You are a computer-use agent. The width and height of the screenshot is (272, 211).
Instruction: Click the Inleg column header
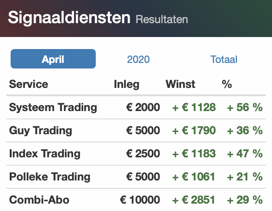[x=127, y=85]
